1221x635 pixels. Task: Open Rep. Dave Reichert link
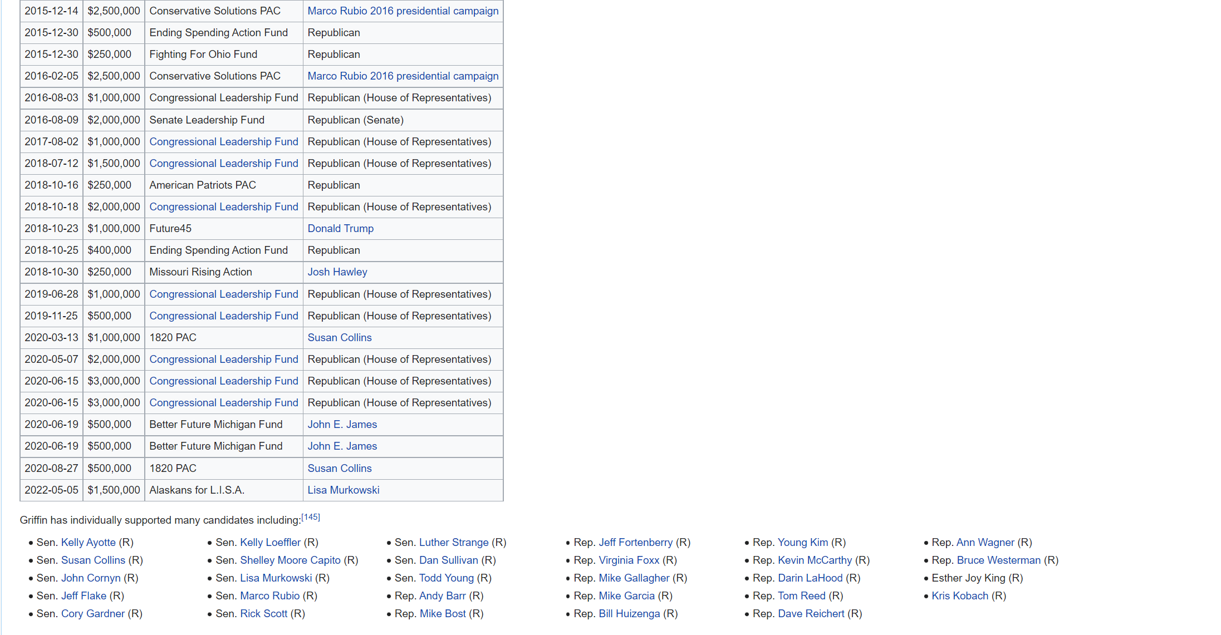pyautogui.click(x=811, y=613)
